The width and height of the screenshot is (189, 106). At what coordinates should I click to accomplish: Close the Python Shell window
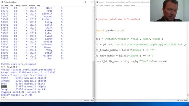point(92,2)
